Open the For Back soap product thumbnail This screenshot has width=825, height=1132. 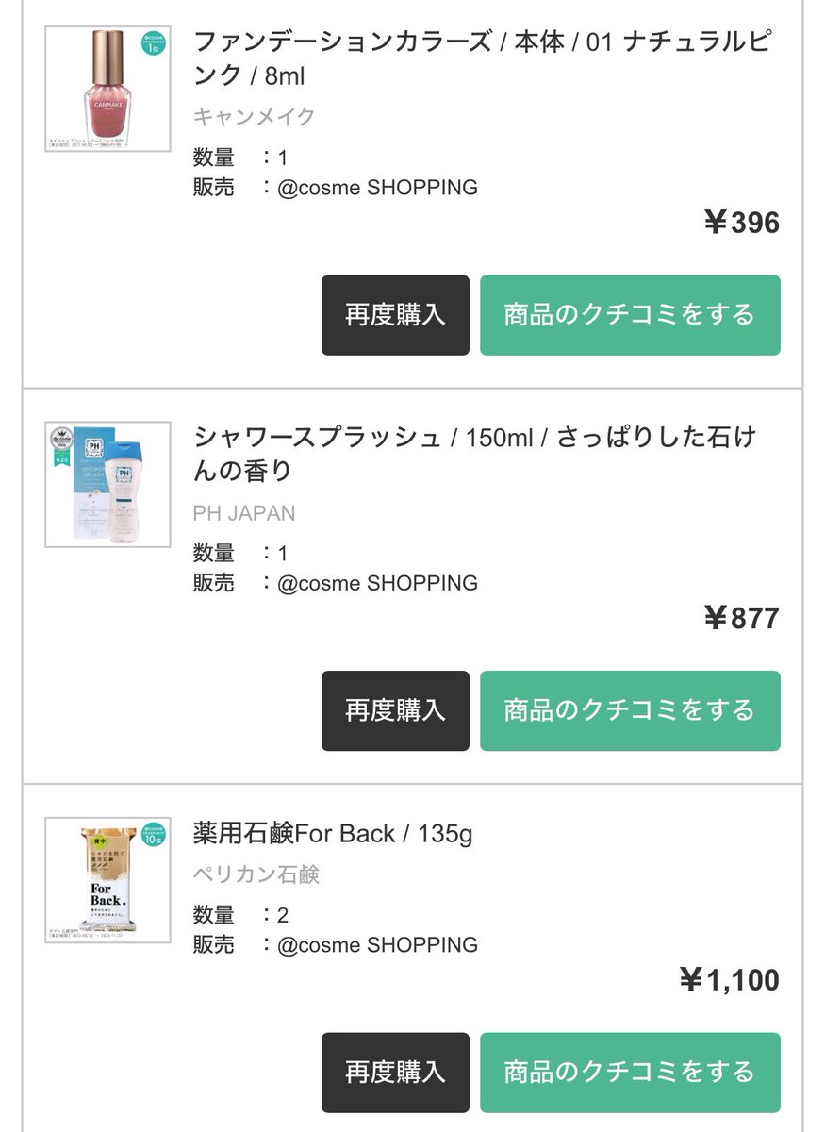pyautogui.click(x=107, y=880)
